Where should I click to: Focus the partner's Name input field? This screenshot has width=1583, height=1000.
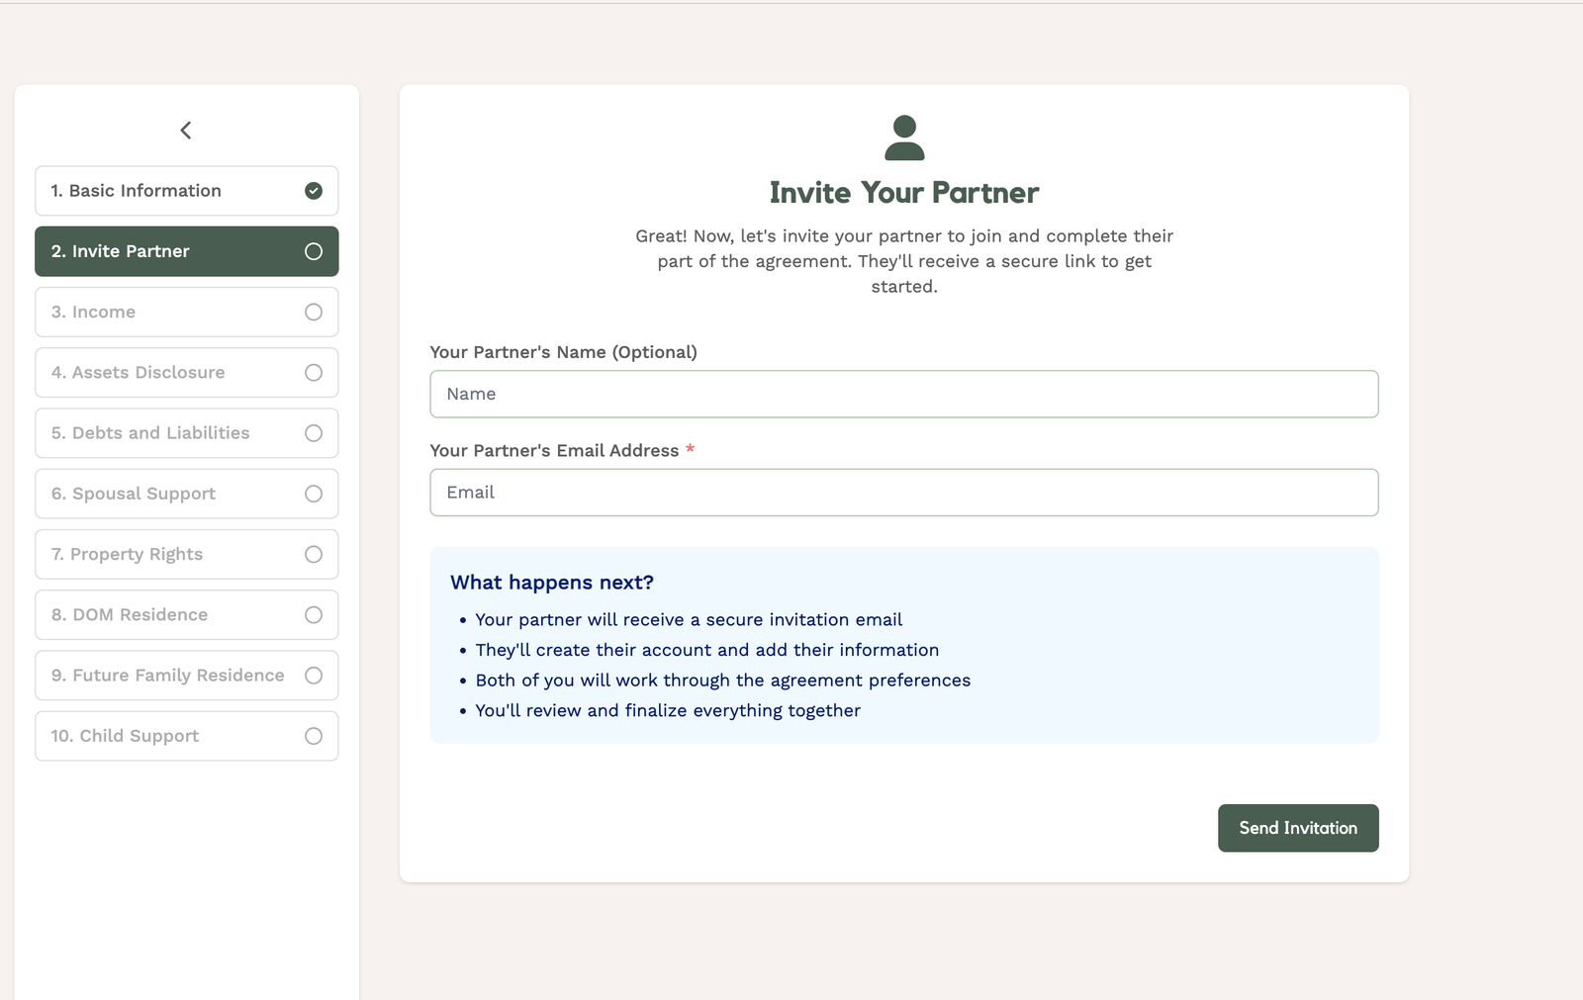(903, 394)
